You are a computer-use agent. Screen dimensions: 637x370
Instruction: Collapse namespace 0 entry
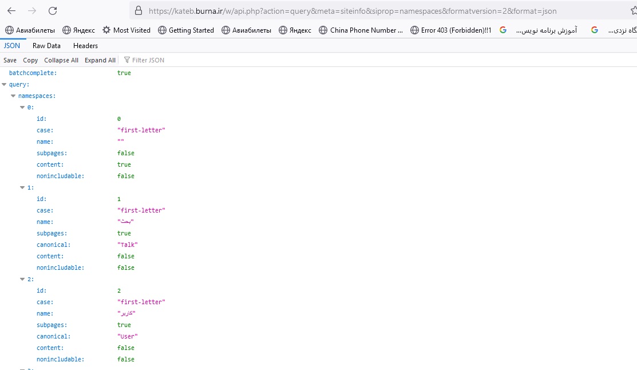(x=22, y=107)
